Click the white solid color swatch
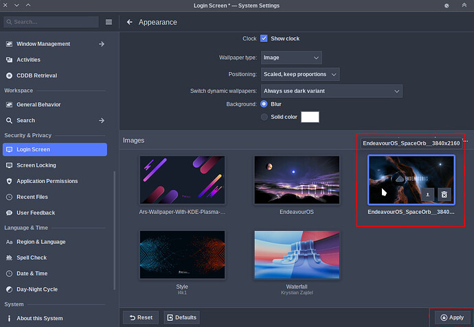Viewport: 474px width, 327px height. coord(310,117)
